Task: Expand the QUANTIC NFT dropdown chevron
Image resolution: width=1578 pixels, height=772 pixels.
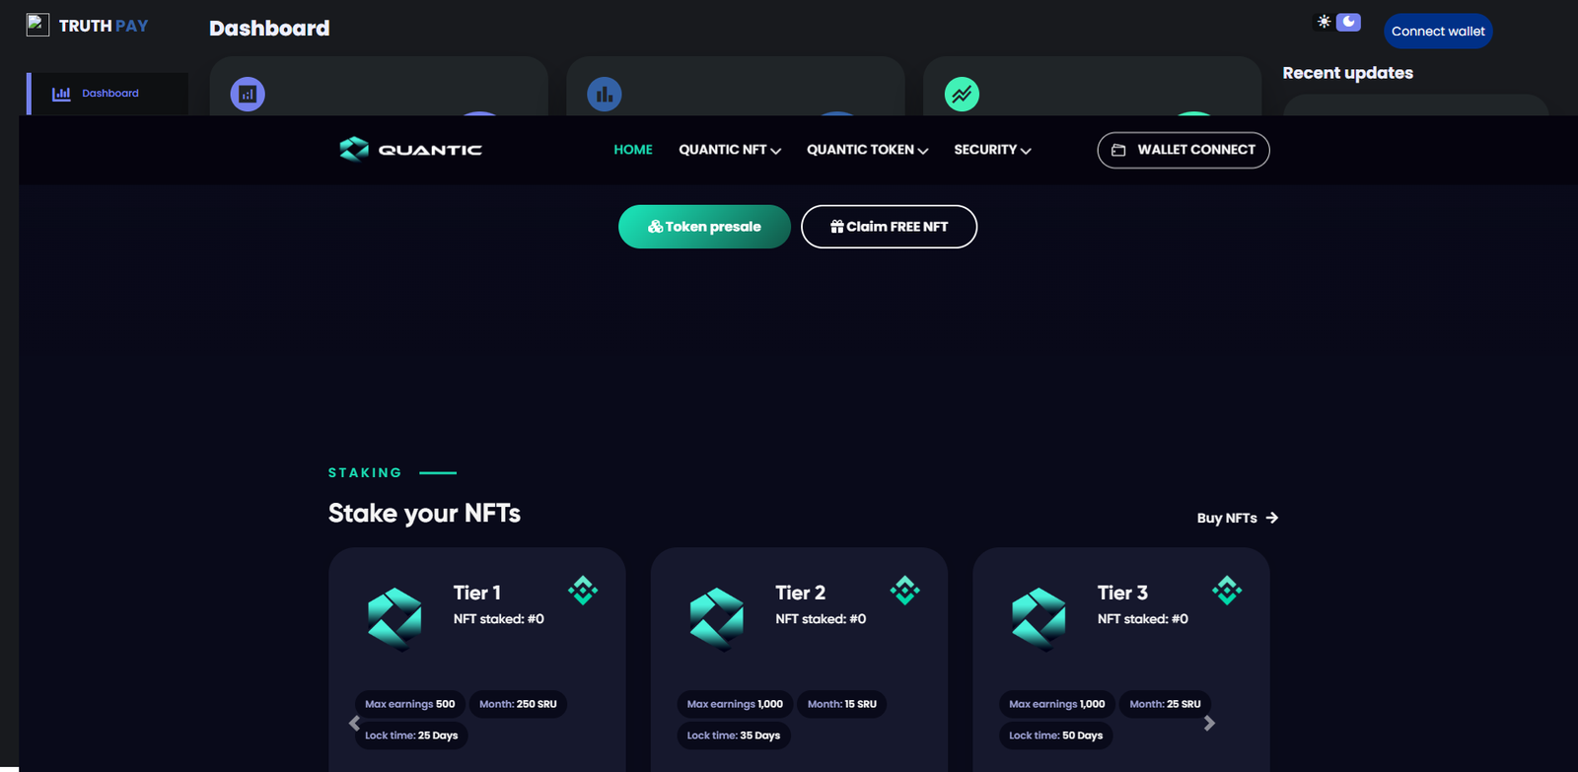Action: click(x=776, y=151)
